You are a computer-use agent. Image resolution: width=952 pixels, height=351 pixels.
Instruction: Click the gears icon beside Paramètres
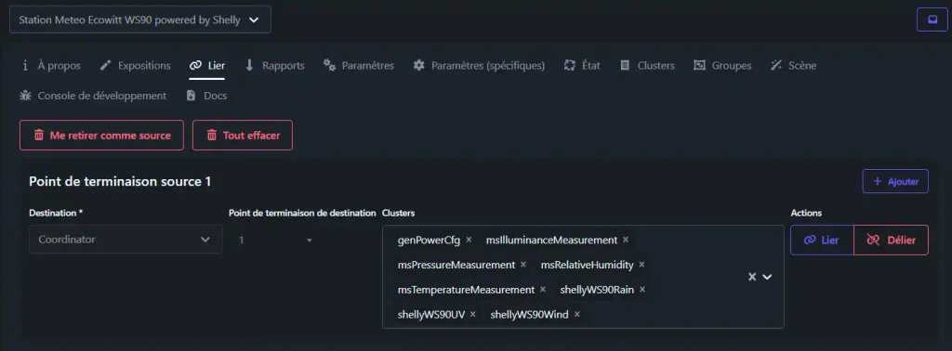pos(330,65)
